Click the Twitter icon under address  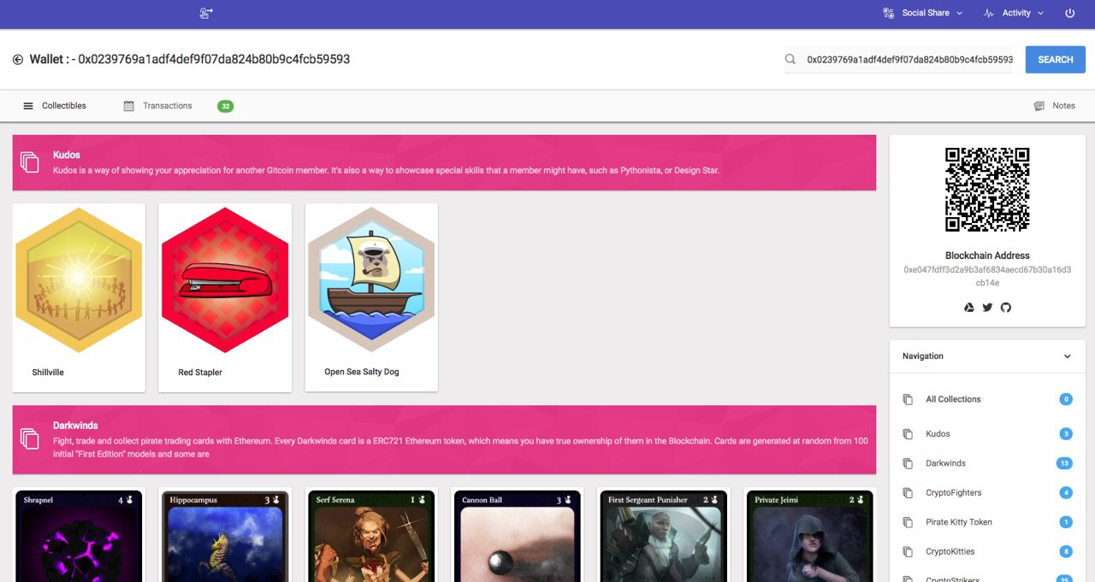[x=987, y=308]
